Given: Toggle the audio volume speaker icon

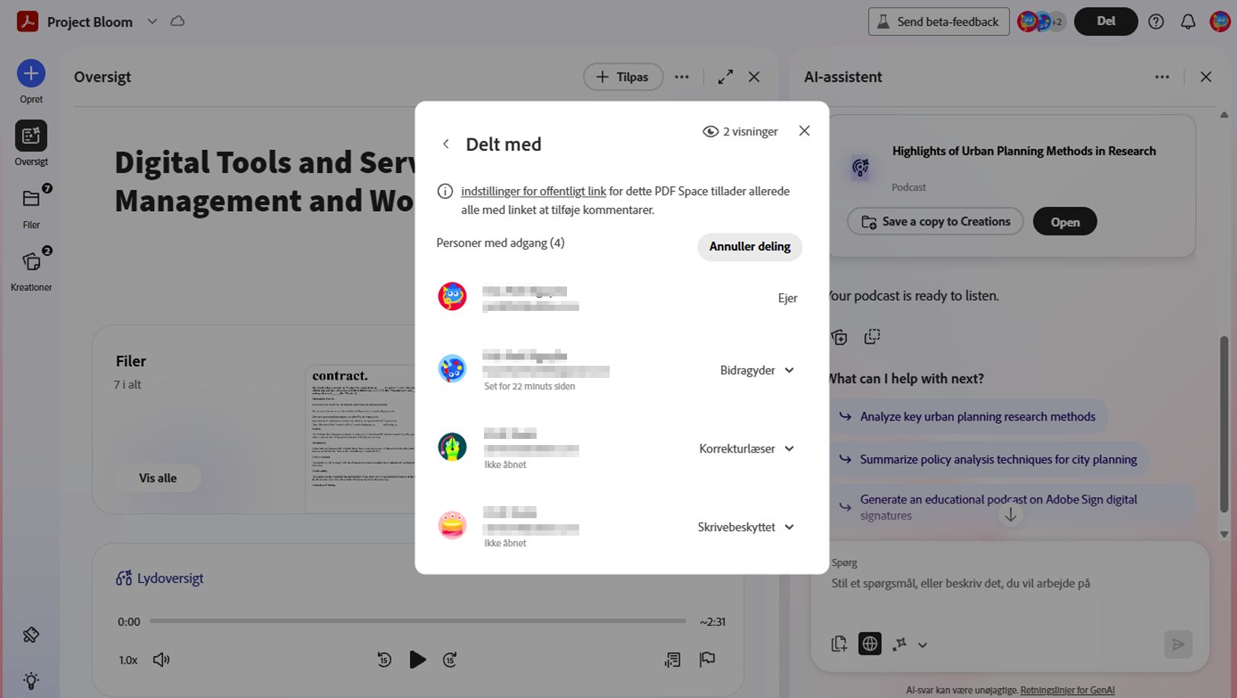Looking at the screenshot, I should 162,660.
